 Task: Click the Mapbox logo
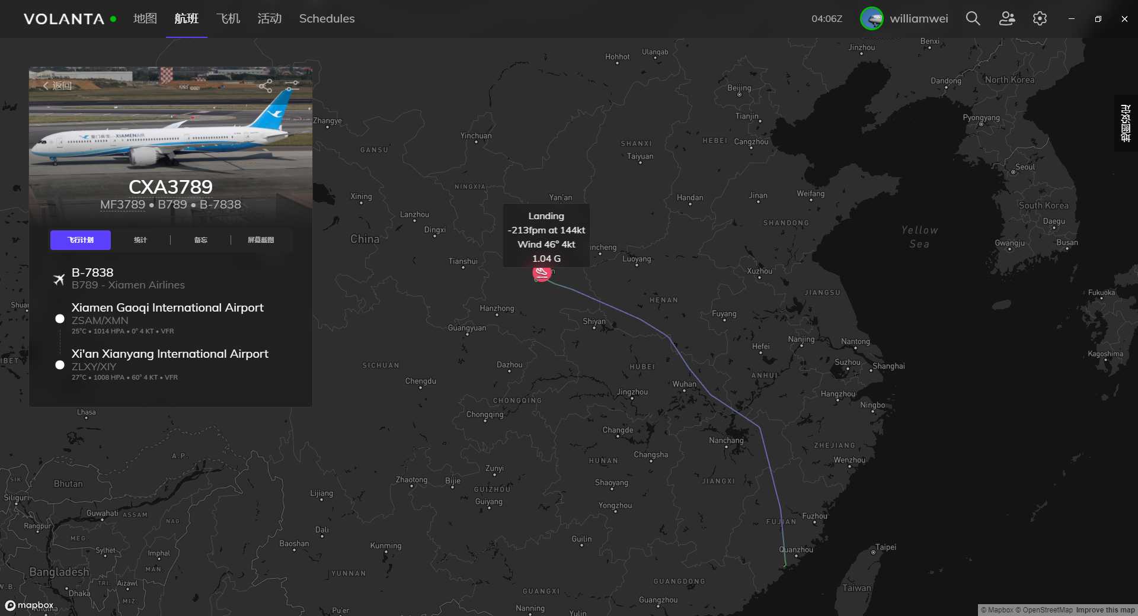[29, 605]
